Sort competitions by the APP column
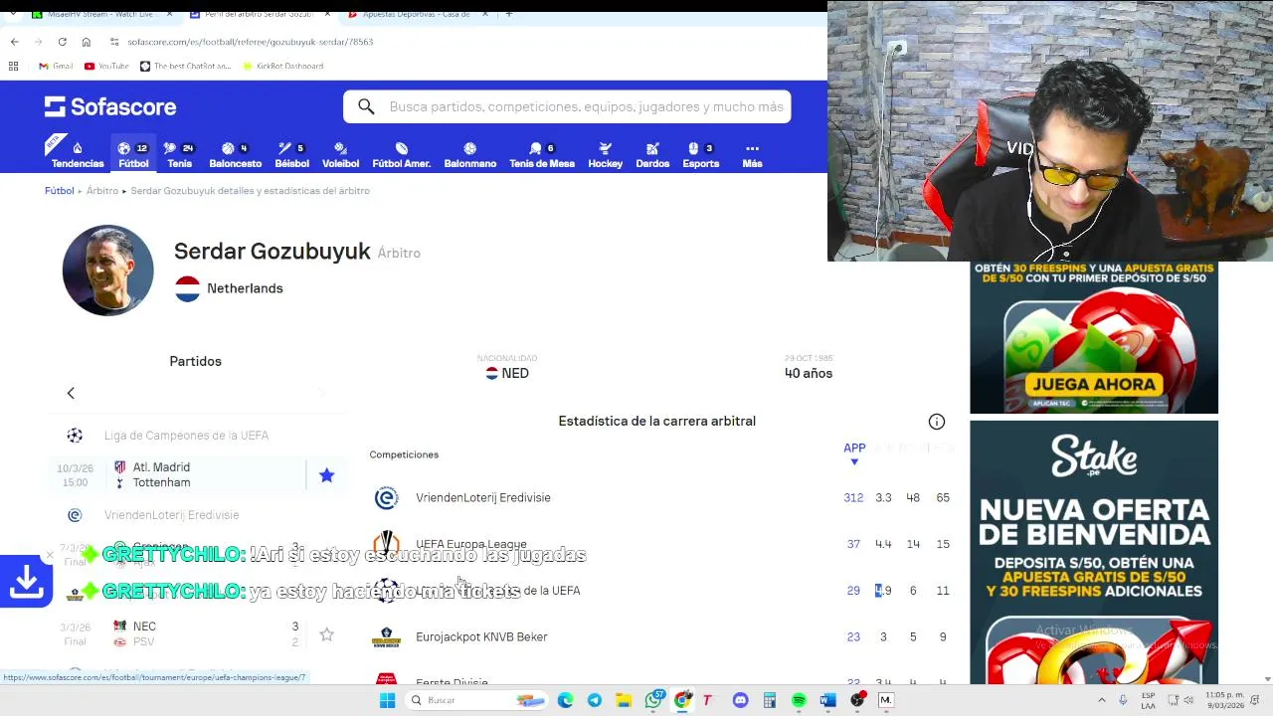1273x716 pixels. point(854,452)
